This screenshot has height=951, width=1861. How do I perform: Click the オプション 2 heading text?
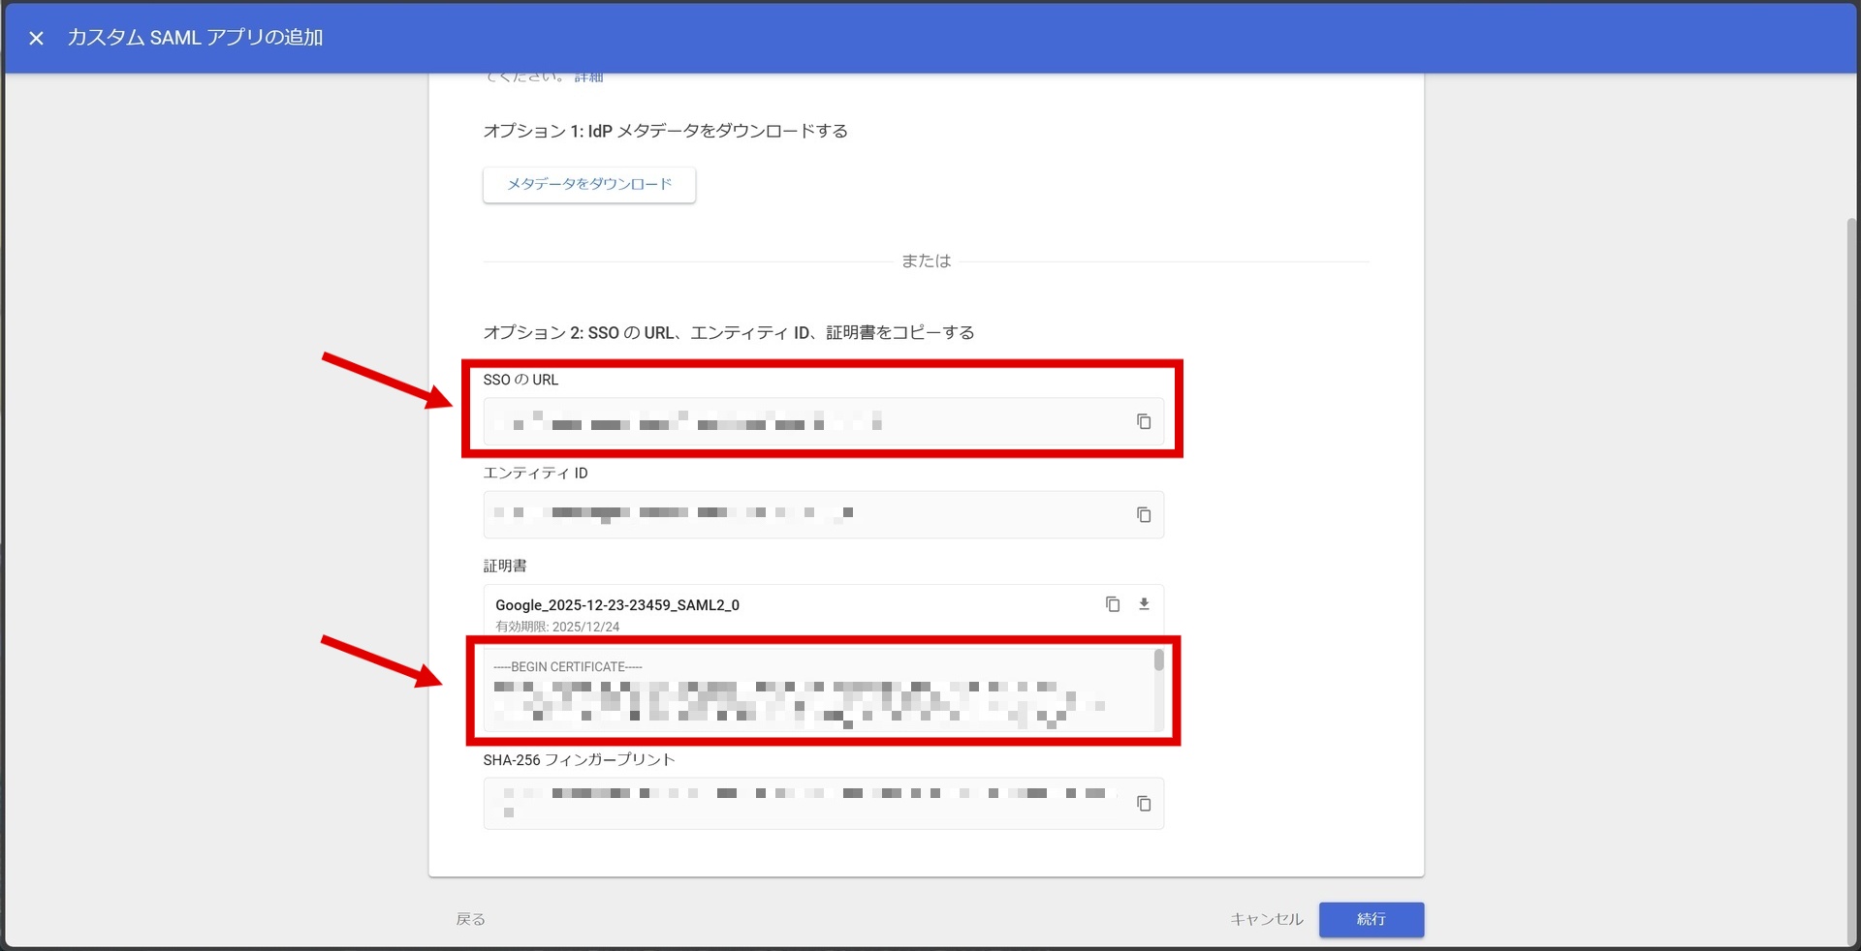point(729,332)
